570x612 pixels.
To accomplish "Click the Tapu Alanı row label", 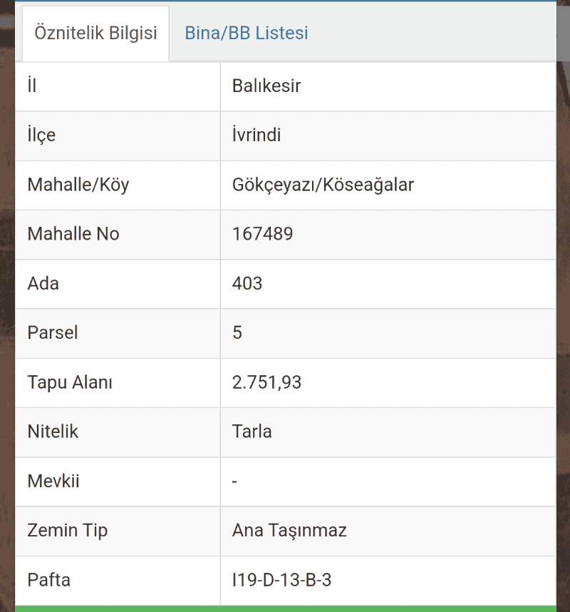I will 70,382.
